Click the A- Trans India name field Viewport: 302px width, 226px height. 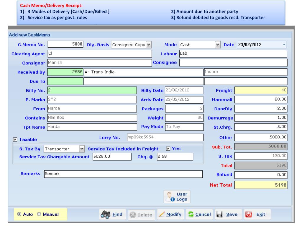[x=144, y=72]
